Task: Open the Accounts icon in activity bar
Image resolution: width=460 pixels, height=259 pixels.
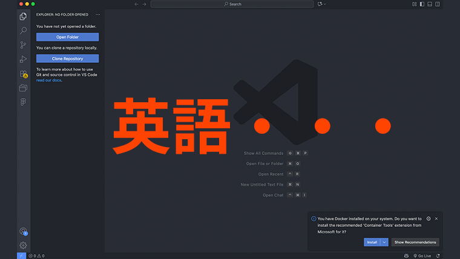Action: click(x=23, y=231)
